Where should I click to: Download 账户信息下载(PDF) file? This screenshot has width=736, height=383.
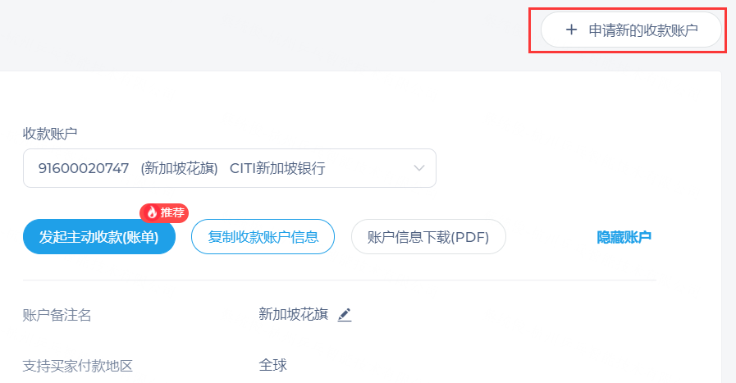(x=428, y=237)
